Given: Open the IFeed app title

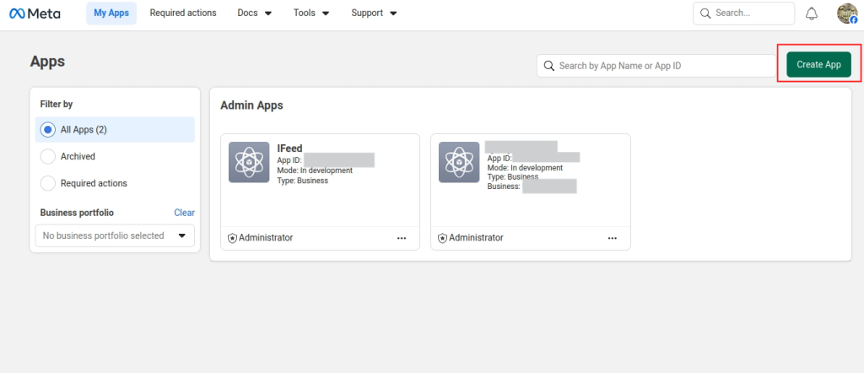Looking at the screenshot, I should point(290,148).
